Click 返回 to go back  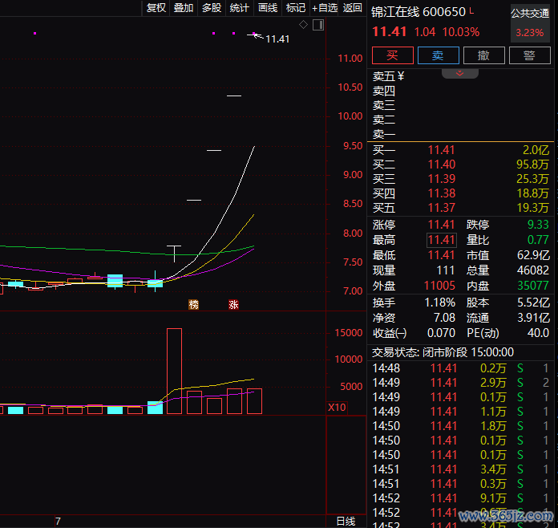tap(352, 7)
